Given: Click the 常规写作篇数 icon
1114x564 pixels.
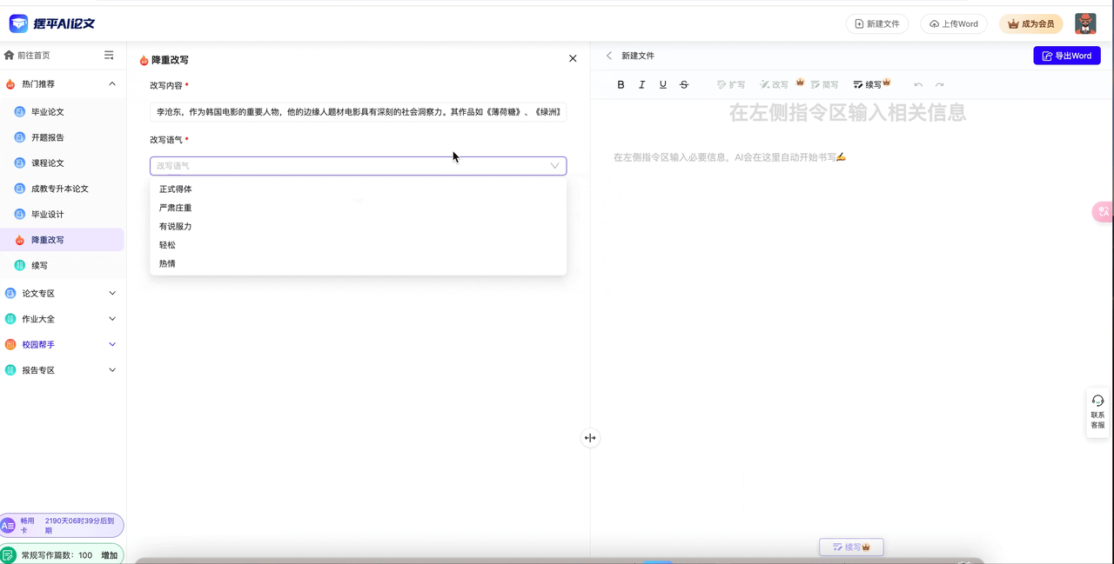Looking at the screenshot, I should 9,554.
